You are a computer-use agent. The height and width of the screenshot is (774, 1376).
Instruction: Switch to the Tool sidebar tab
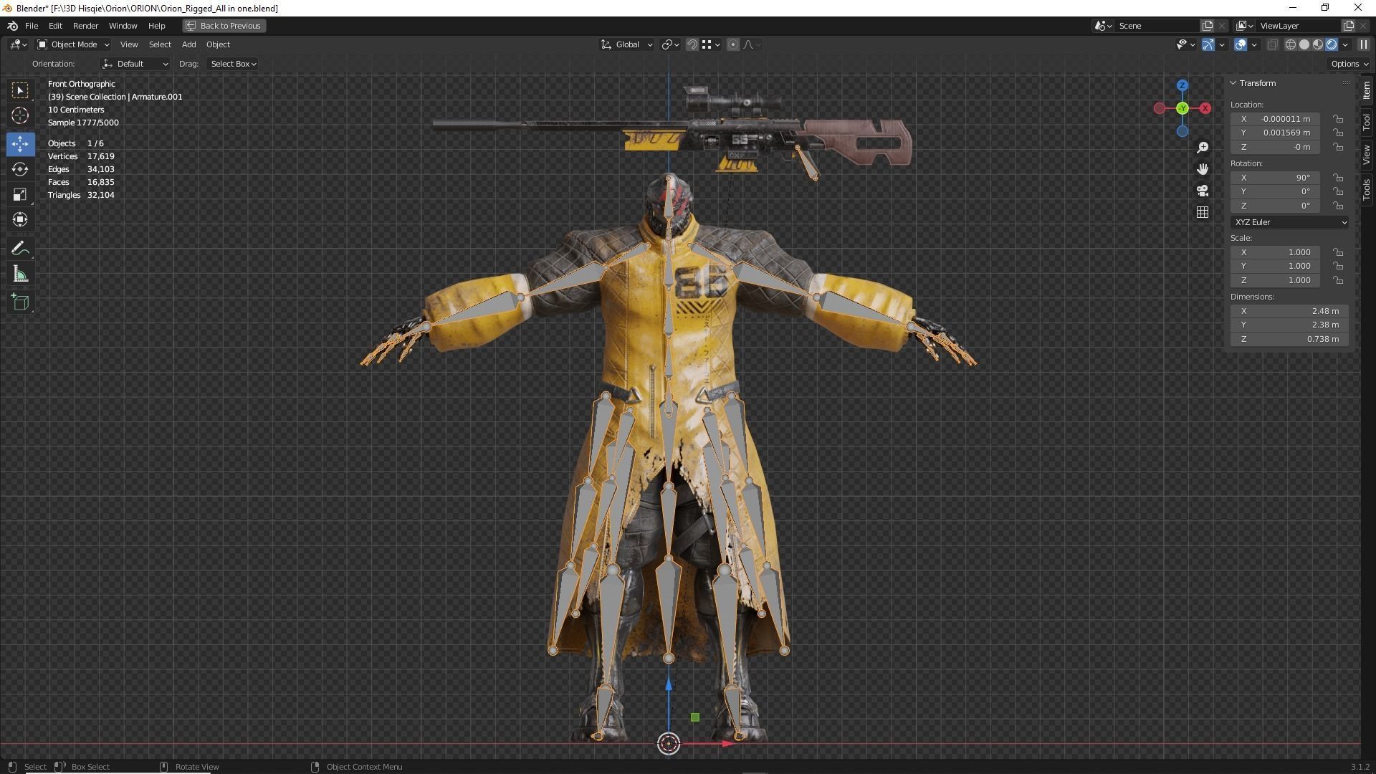click(1367, 122)
